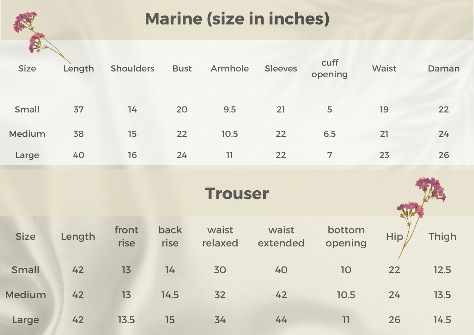Select the "bottom opening" column header

(x=346, y=236)
